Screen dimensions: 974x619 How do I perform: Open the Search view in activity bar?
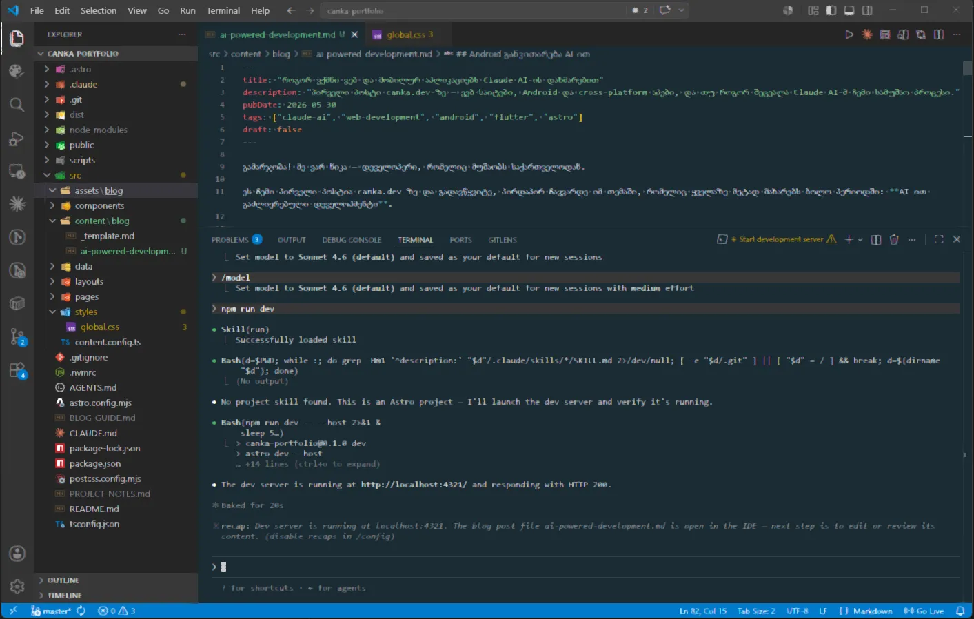(x=17, y=105)
